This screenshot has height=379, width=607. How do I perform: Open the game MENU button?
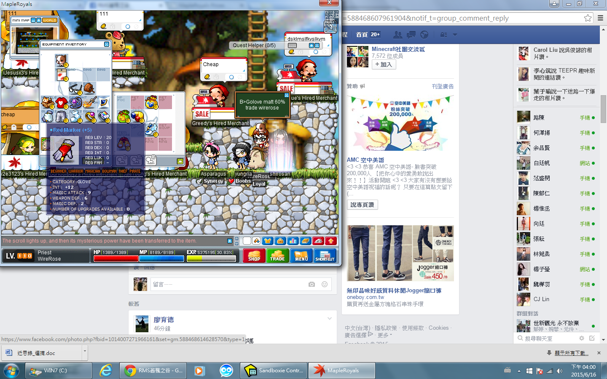(301, 256)
